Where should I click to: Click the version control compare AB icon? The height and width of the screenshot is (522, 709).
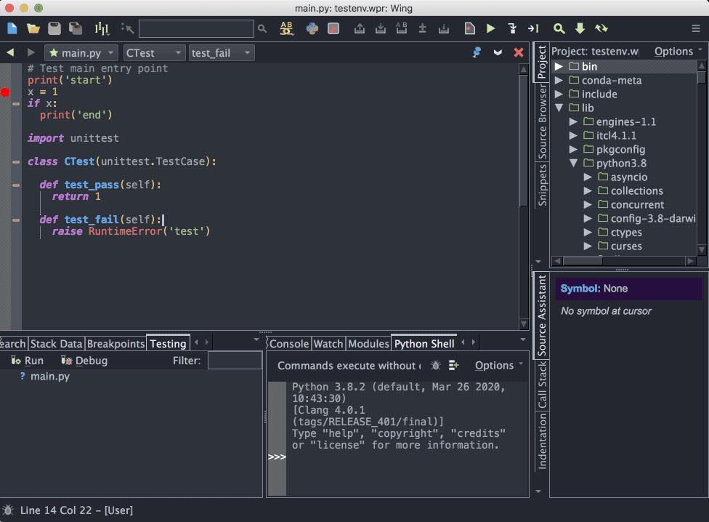(x=402, y=28)
